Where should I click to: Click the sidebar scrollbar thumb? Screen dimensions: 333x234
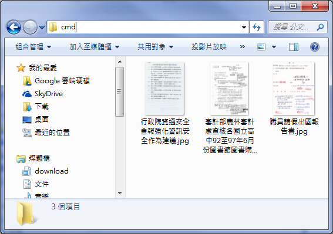click(x=120, y=91)
